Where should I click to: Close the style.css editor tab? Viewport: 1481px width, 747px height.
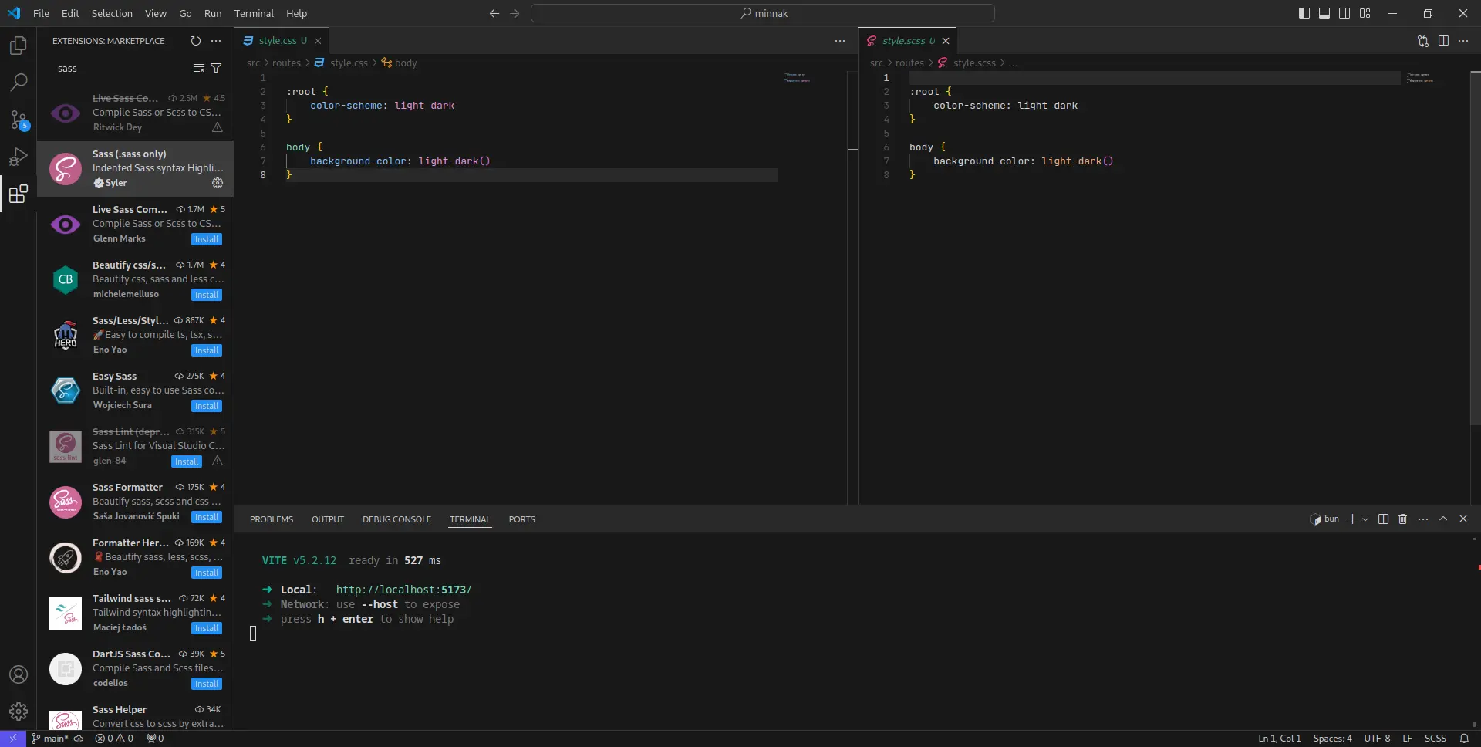(318, 41)
